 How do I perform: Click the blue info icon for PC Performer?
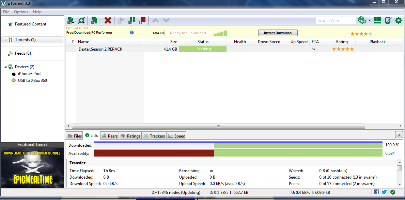pos(131,33)
